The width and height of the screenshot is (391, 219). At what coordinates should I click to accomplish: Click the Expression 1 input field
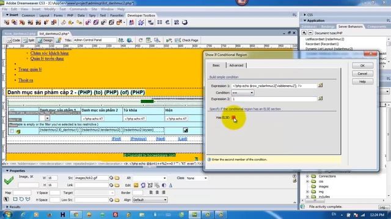(x=274, y=86)
